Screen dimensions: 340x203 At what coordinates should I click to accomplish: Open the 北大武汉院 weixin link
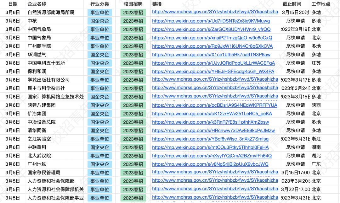pyautogui.click(x=212, y=156)
